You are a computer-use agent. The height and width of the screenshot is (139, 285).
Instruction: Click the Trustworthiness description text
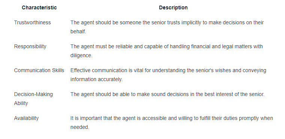click(x=167, y=27)
